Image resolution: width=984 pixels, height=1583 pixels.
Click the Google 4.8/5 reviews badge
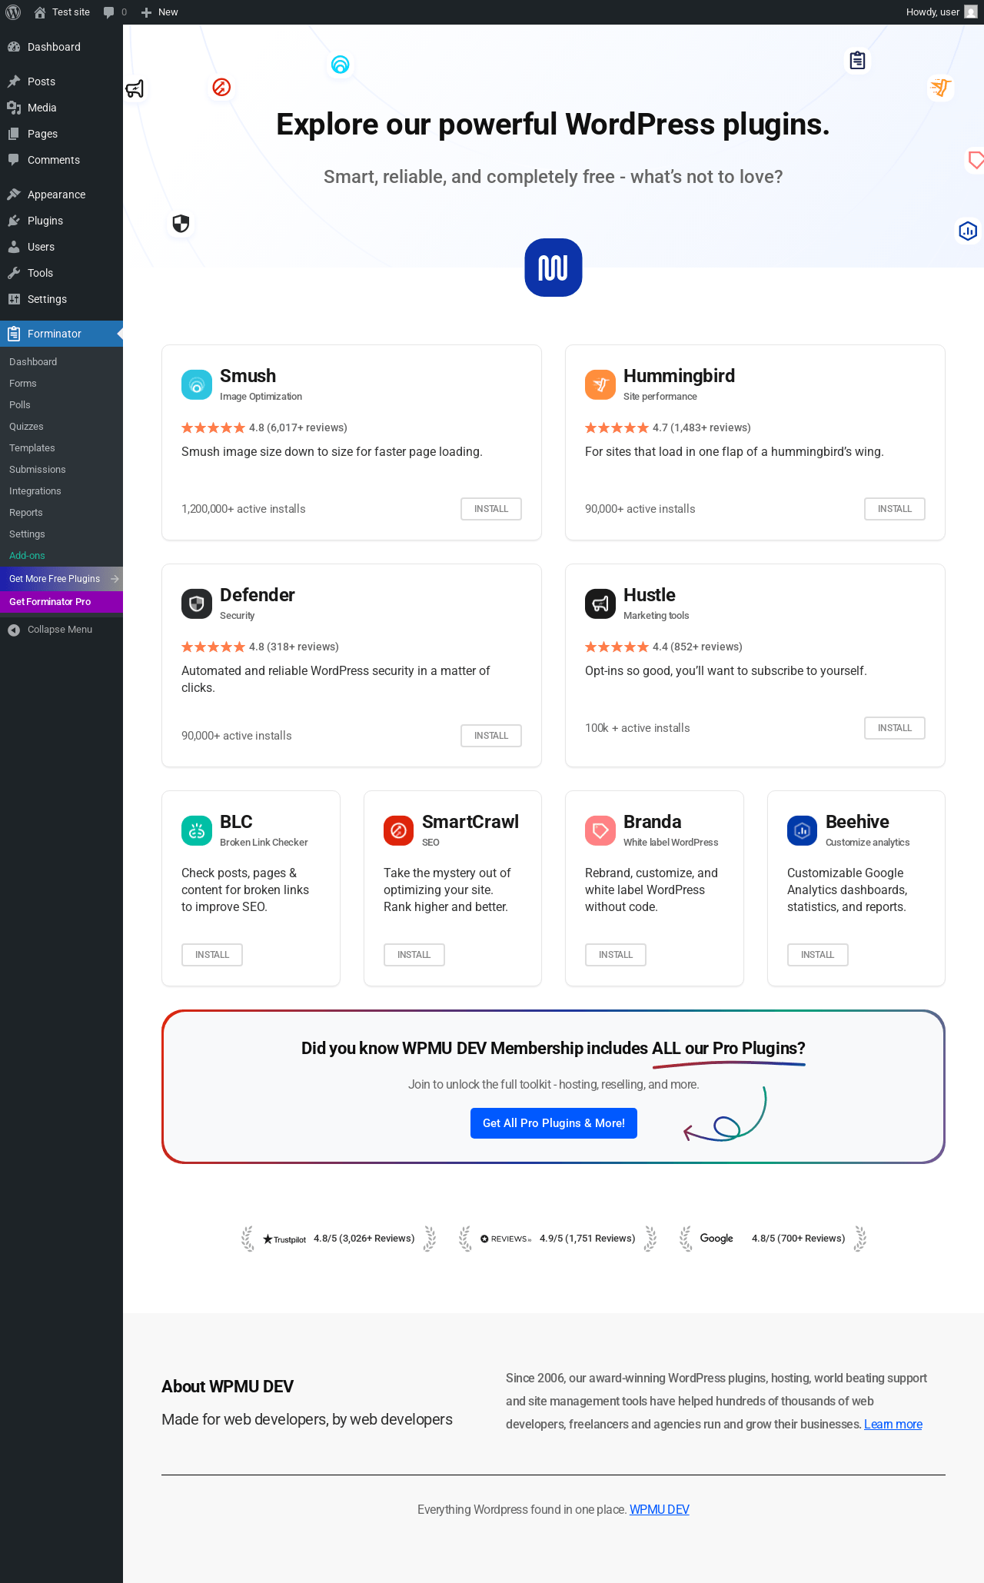(773, 1239)
